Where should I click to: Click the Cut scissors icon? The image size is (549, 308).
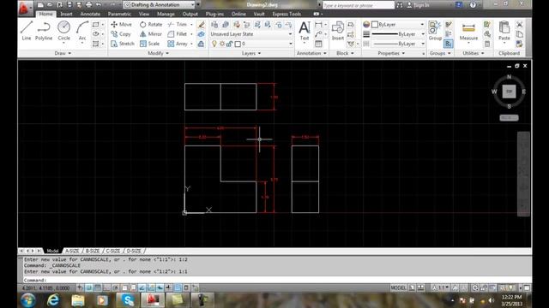coord(520,25)
